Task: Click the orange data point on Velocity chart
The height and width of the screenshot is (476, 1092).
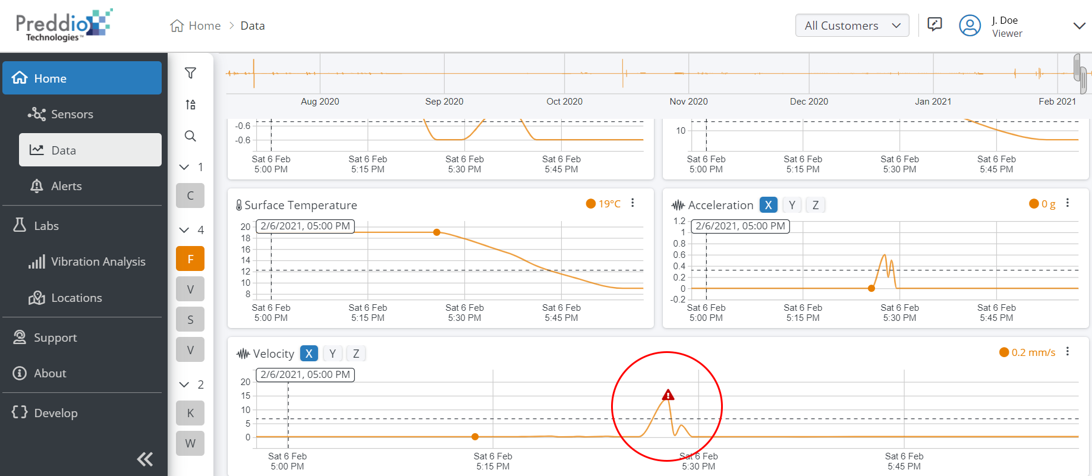Action: tap(475, 437)
